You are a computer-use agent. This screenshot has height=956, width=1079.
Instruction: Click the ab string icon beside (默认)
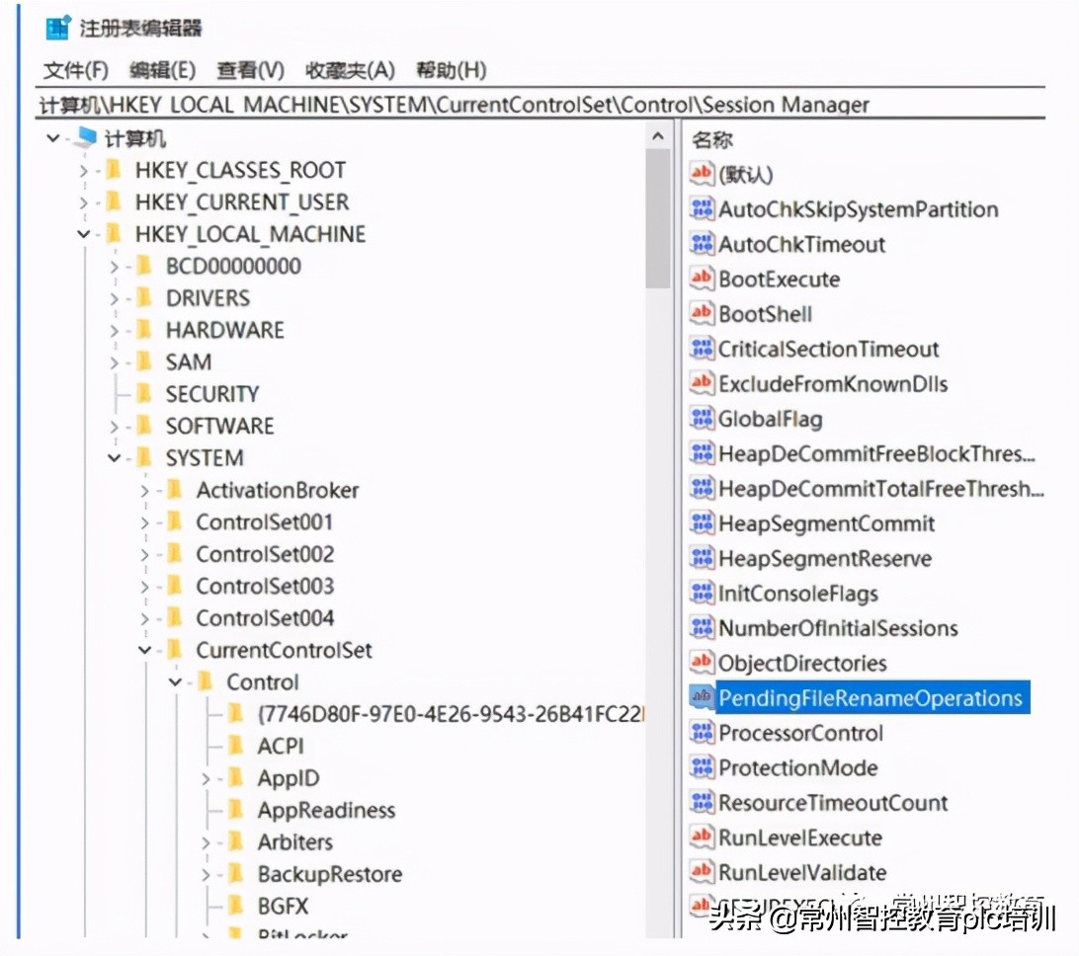[x=701, y=174]
